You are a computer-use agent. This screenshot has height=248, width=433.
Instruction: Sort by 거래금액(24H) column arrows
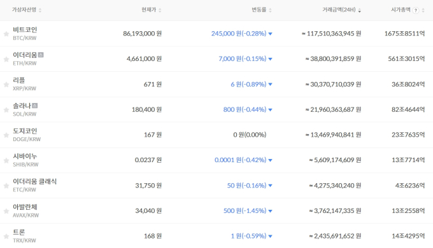click(x=359, y=10)
